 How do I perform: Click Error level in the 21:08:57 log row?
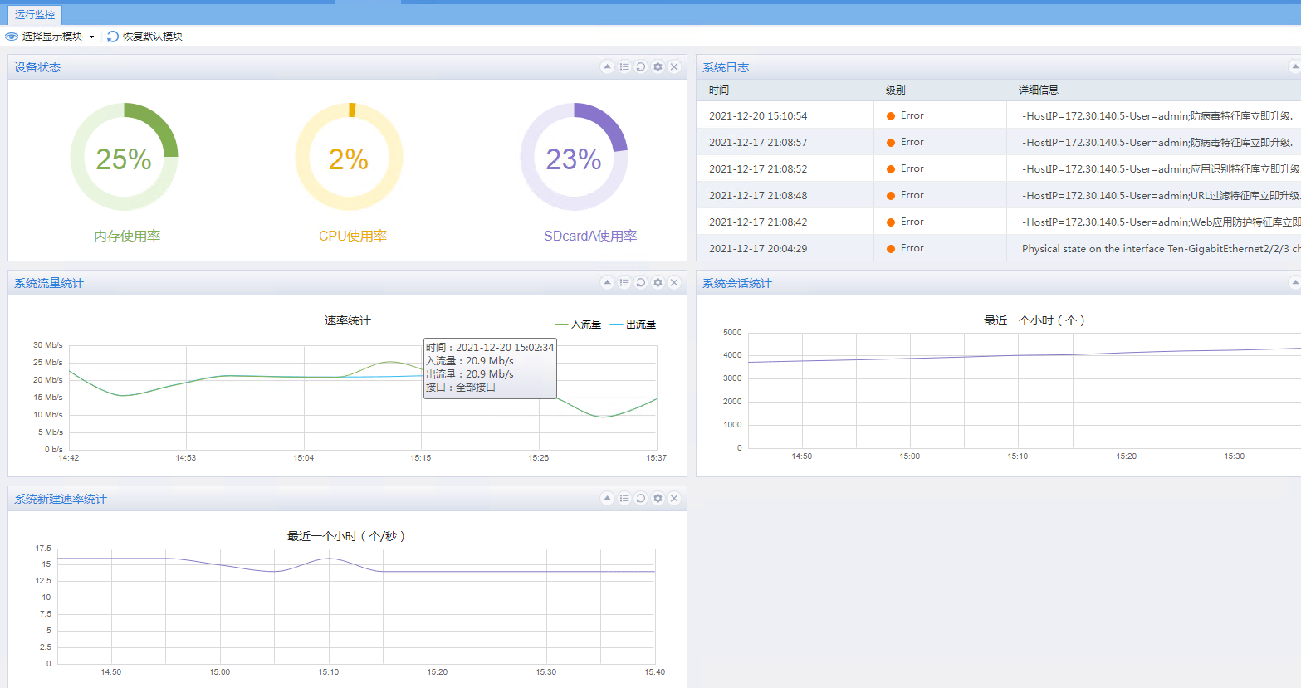pos(905,143)
